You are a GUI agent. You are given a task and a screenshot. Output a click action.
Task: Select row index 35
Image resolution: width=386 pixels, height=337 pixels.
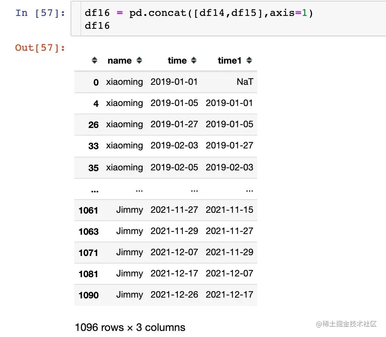point(94,168)
